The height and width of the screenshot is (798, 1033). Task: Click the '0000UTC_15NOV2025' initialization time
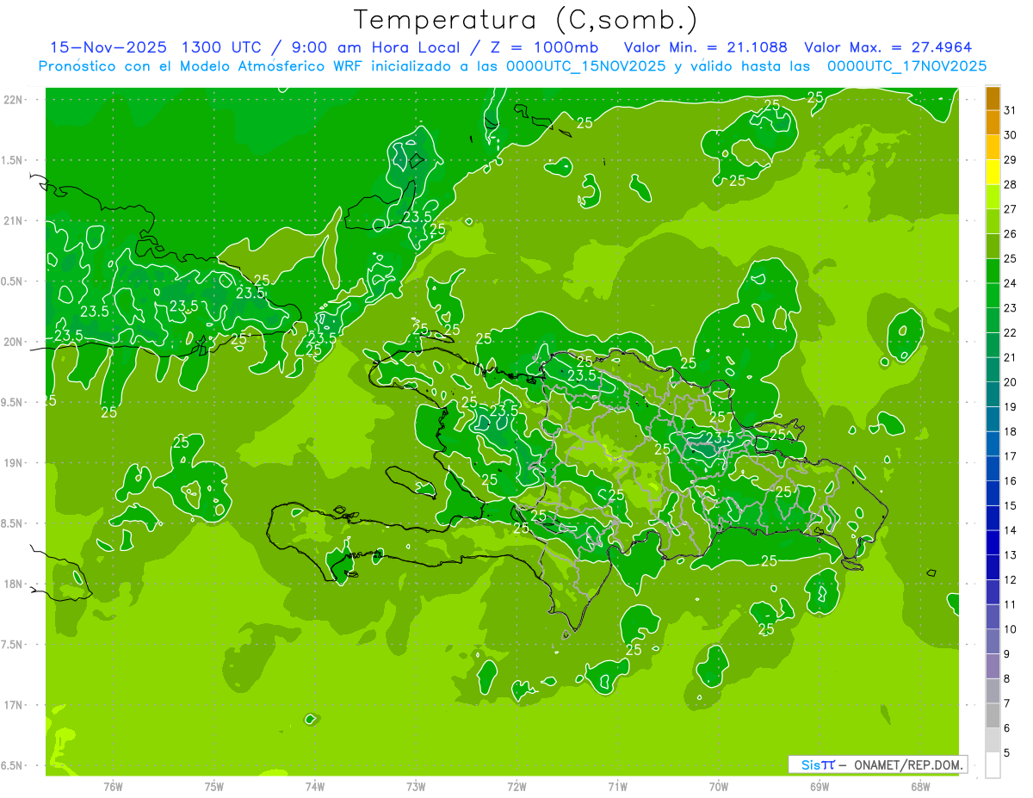[x=585, y=66]
